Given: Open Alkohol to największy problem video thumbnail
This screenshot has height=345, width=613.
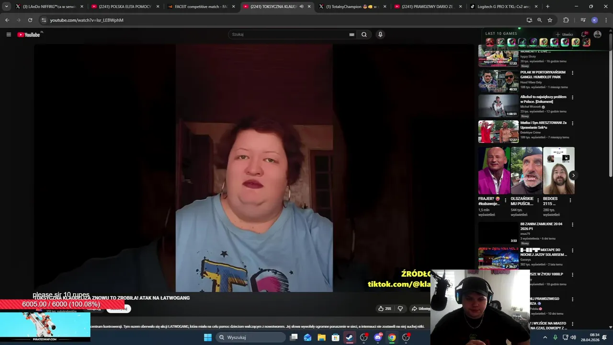Looking at the screenshot, I should 498,106.
